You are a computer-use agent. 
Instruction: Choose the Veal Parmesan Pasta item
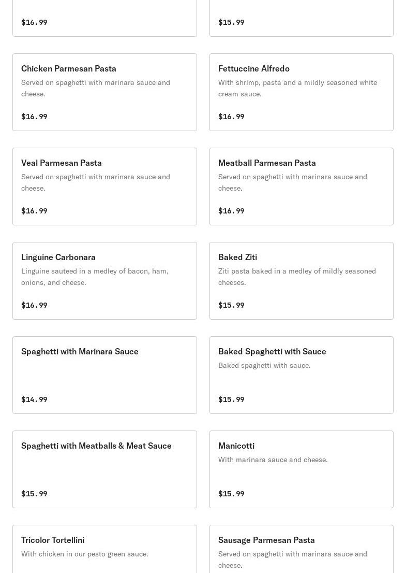(62, 163)
